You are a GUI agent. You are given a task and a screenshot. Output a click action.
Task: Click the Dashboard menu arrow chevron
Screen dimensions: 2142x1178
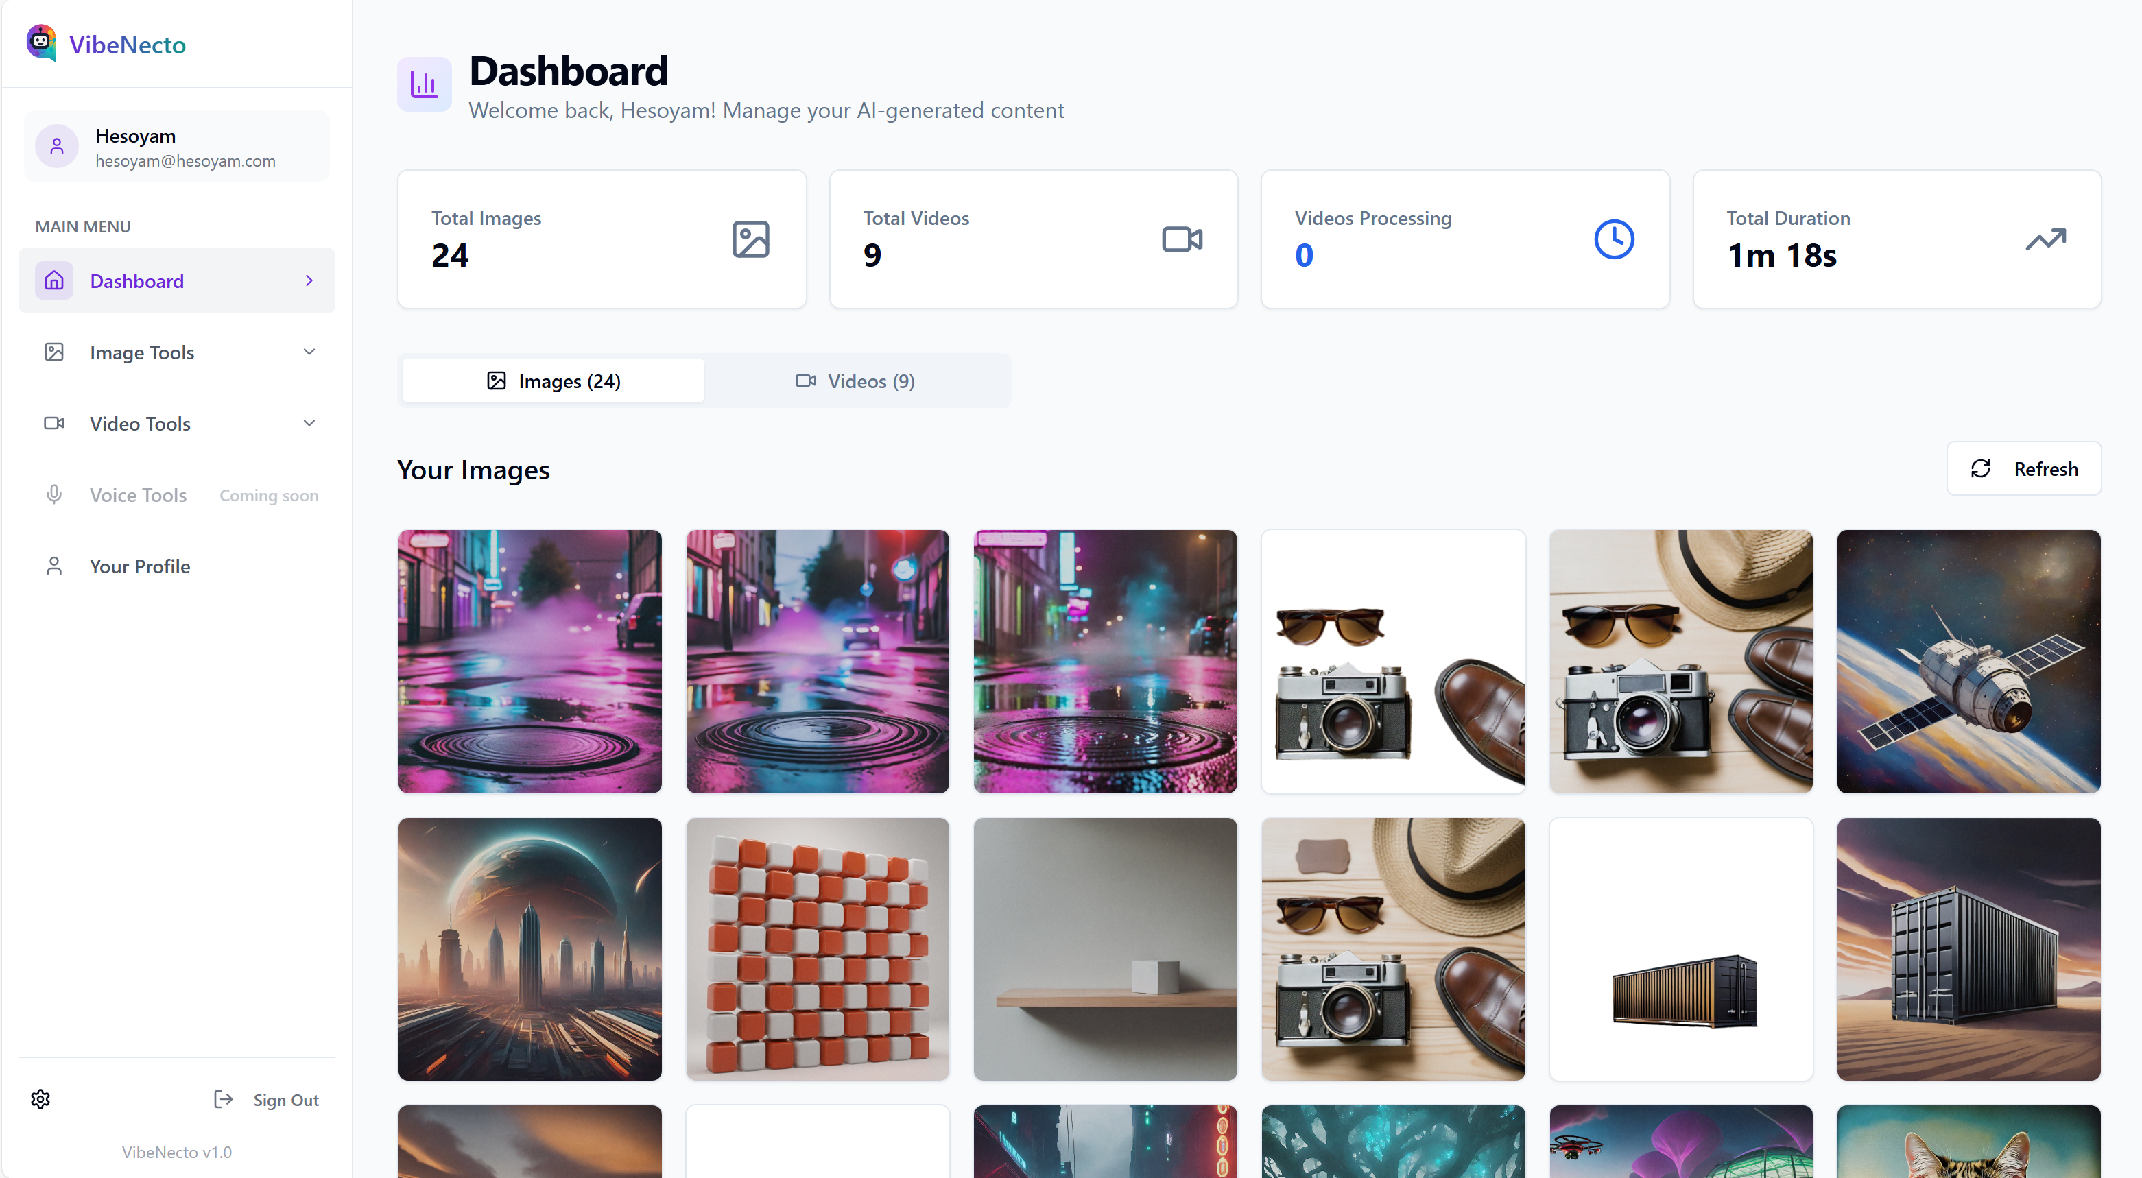click(309, 281)
